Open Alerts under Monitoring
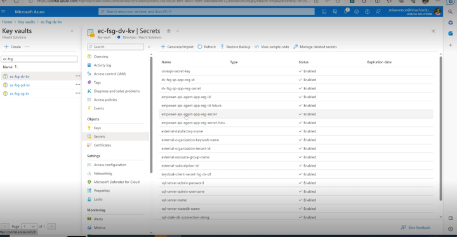Image resolution: width=457 pixels, height=237 pixels. tap(98, 219)
